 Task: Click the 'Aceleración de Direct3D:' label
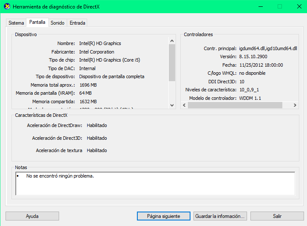(57, 138)
